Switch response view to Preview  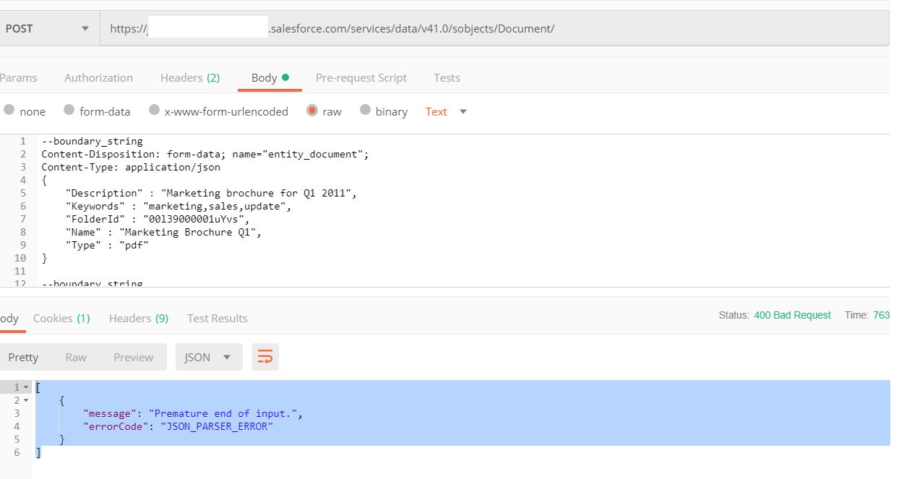pyautogui.click(x=133, y=357)
